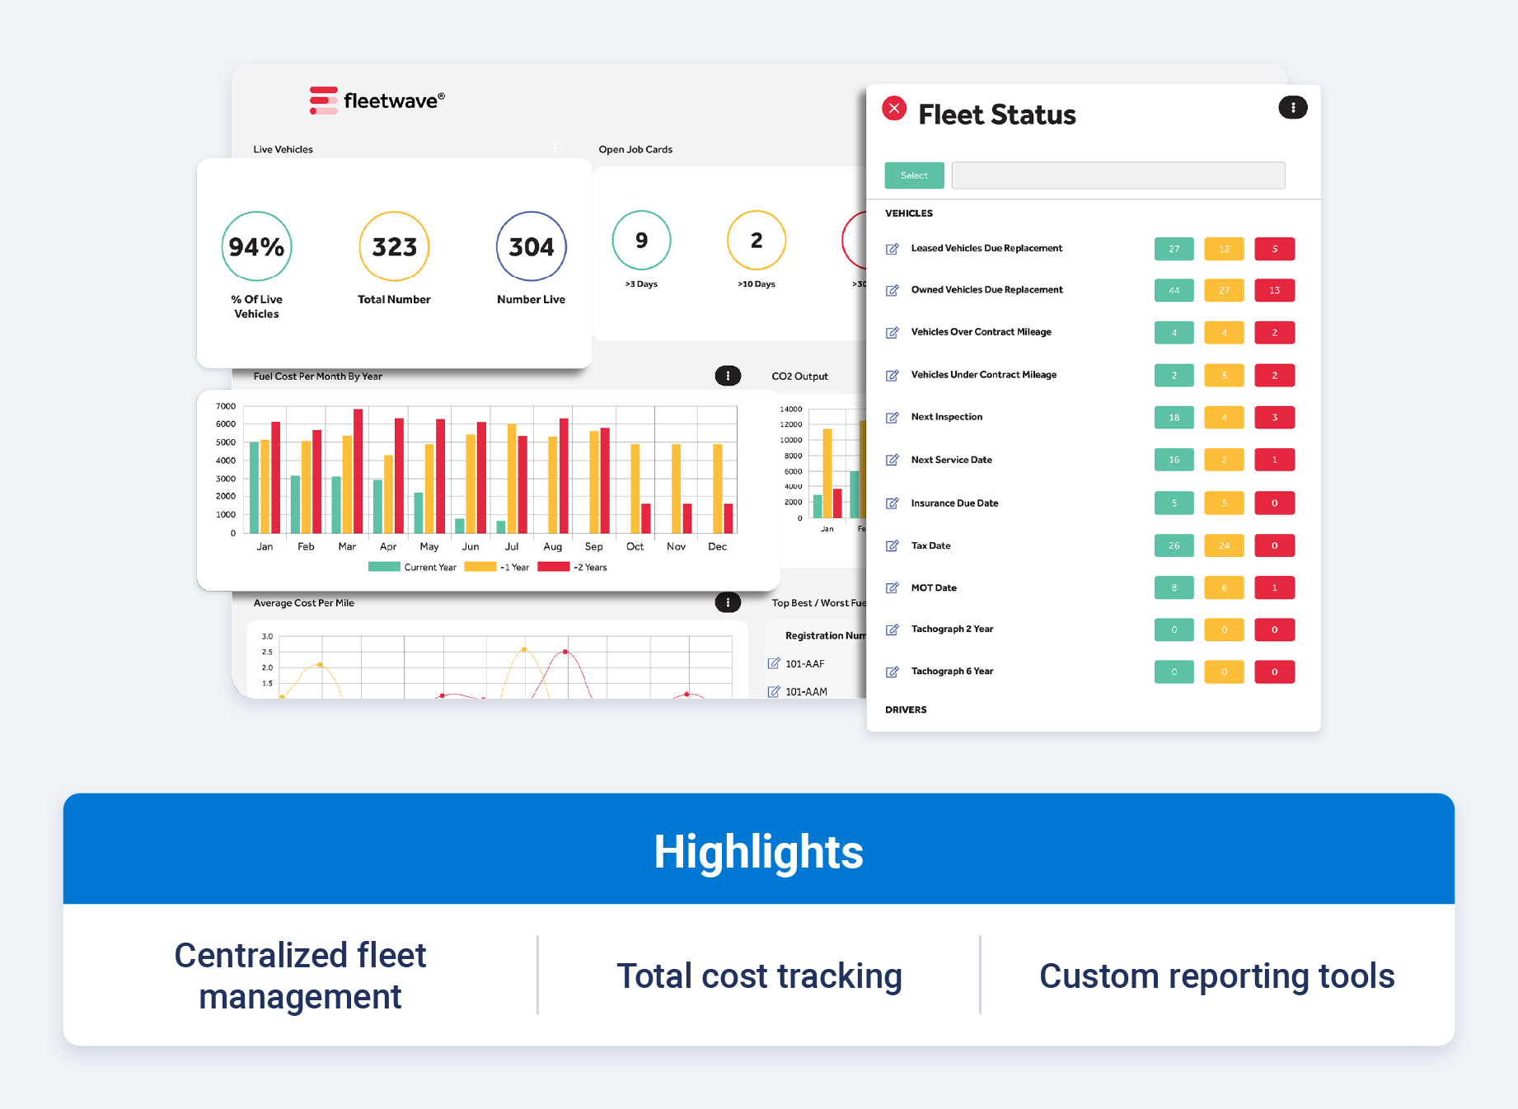Select the edit icon next to Tax Date
This screenshot has height=1109, width=1518.
893,545
